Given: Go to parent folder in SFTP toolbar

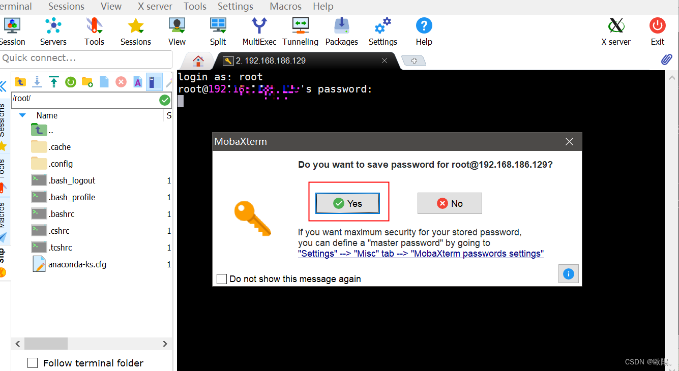Looking at the screenshot, I should click(20, 81).
